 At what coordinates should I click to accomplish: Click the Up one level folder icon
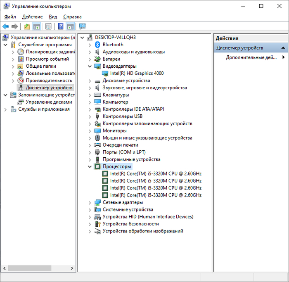click(x=27, y=26)
